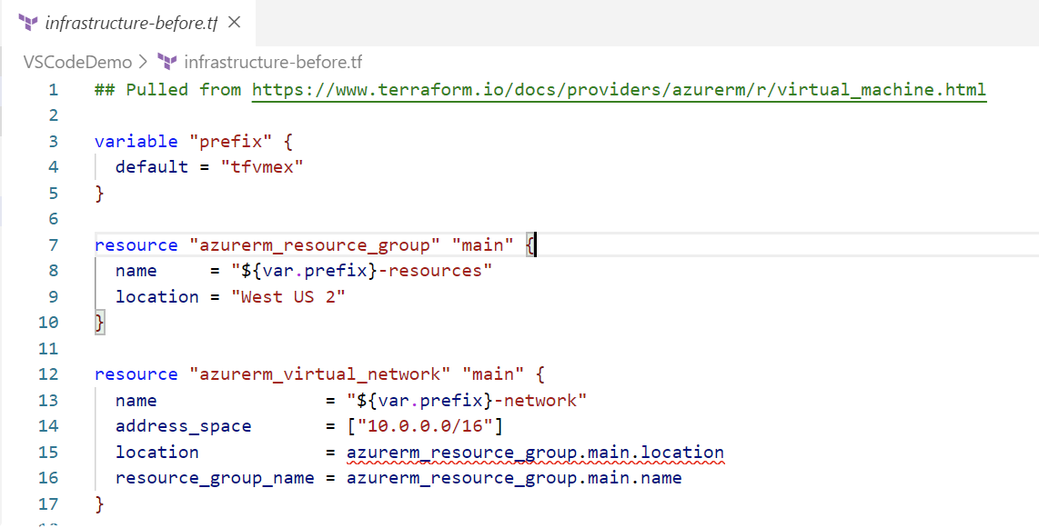Image resolution: width=1039 pixels, height=528 pixels.
Task: Click line number 7 in the gutter
Action: pos(53,244)
